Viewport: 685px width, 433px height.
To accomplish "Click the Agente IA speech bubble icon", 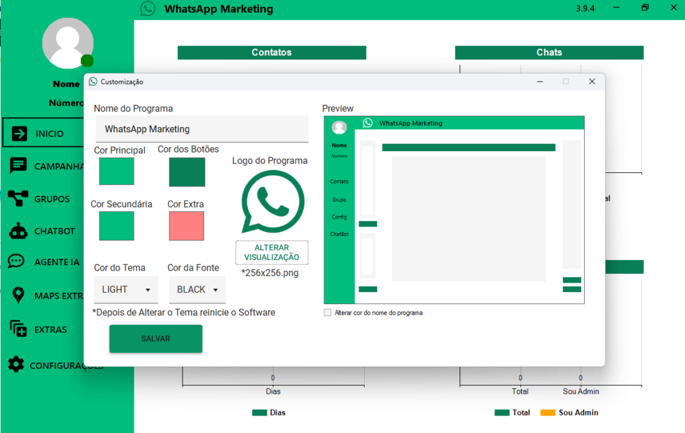I will click(x=16, y=261).
